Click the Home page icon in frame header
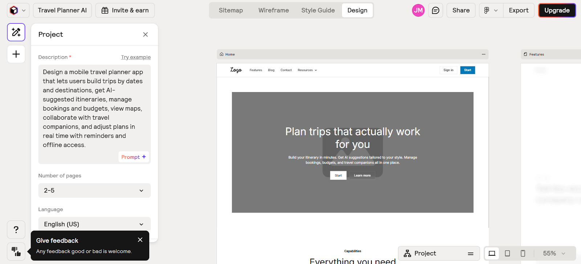 point(222,54)
